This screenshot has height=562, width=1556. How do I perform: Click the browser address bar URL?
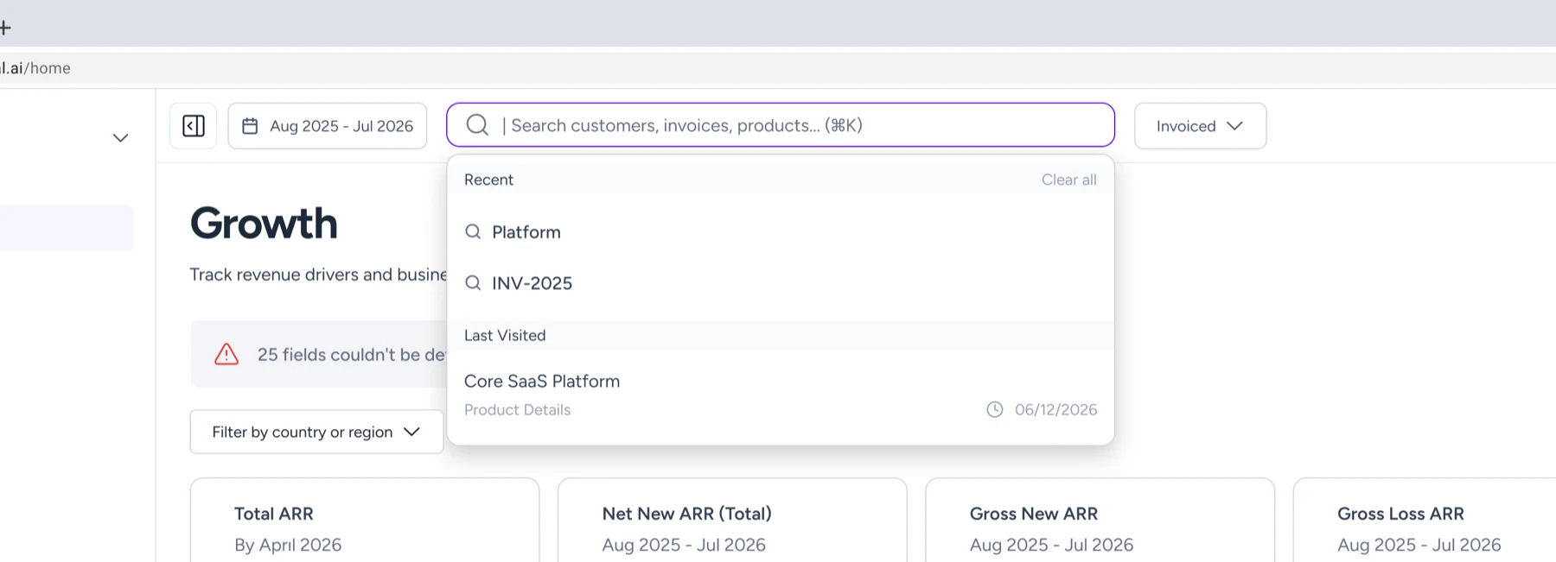35,68
